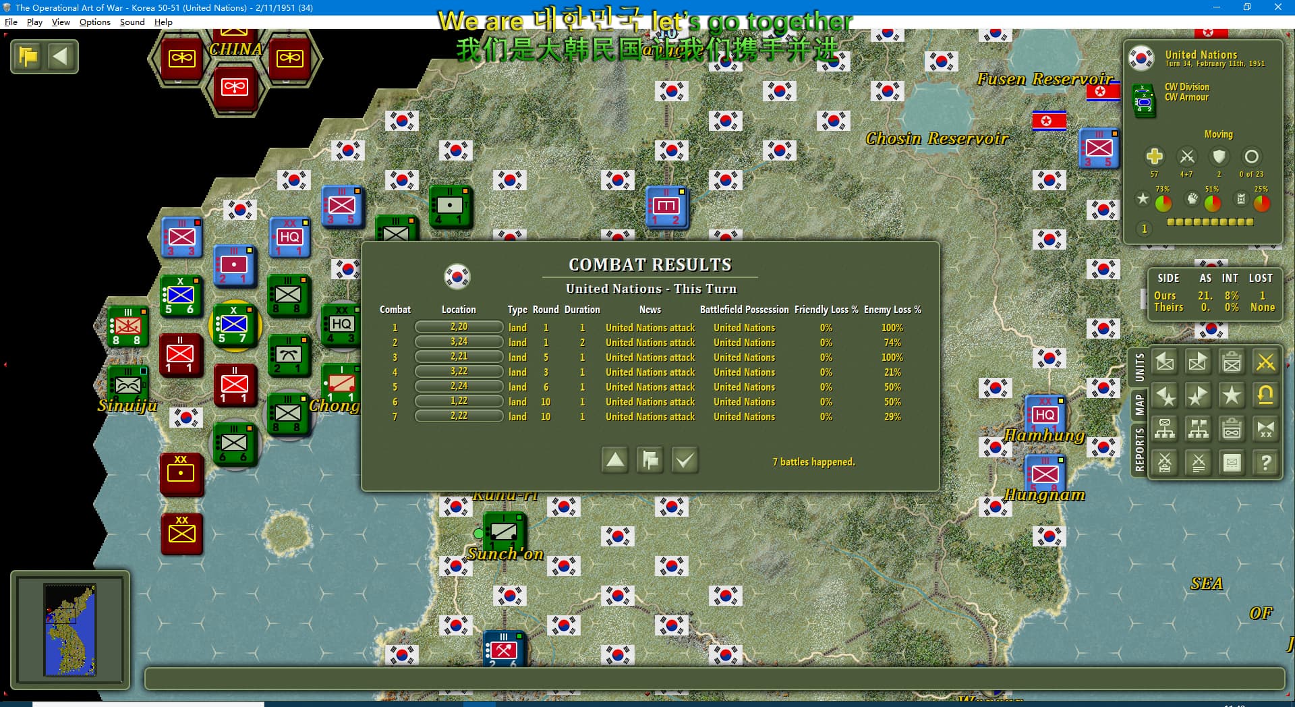Click the star proficiency icon in unit panel

(1143, 198)
